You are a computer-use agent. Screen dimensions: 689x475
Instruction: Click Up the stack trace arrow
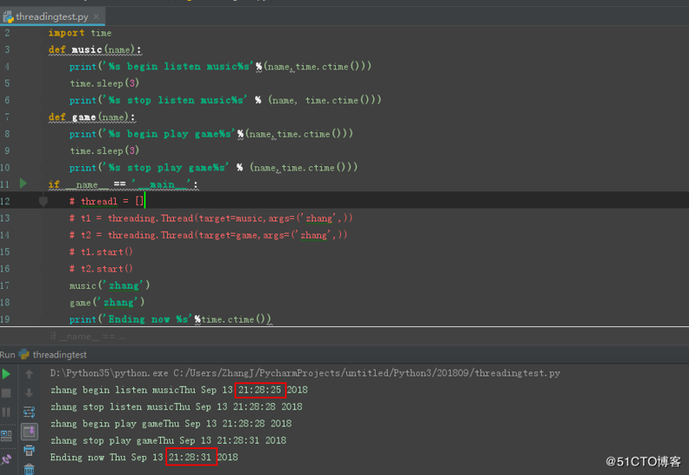pos(29,374)
